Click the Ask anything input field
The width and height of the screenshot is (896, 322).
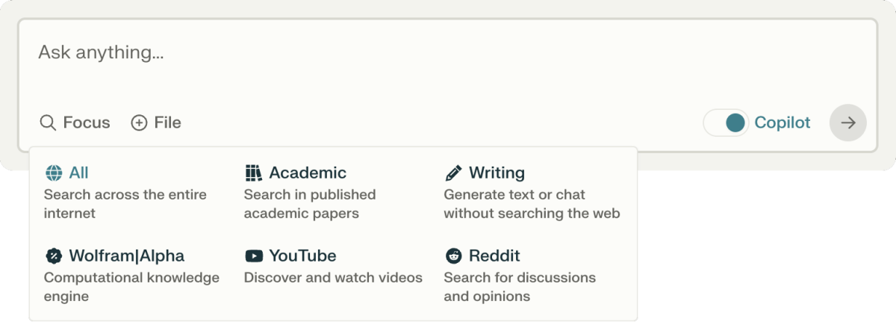[373, 54]
